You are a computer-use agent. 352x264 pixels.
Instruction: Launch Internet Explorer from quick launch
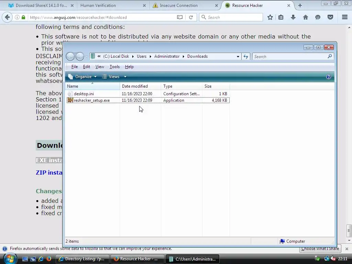tap(41, 259)
